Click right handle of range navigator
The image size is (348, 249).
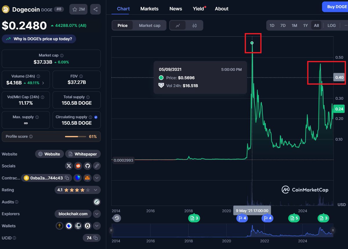click(333, 230)
